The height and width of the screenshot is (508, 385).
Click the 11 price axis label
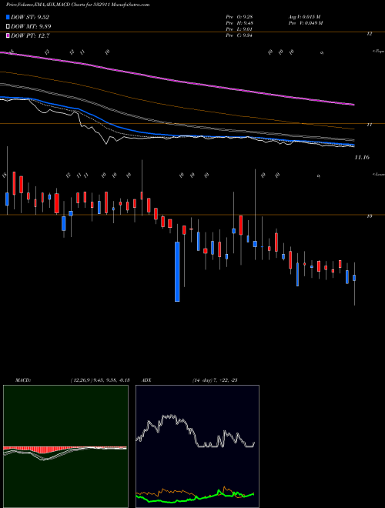pyautogui.click(x=369, y=125)
